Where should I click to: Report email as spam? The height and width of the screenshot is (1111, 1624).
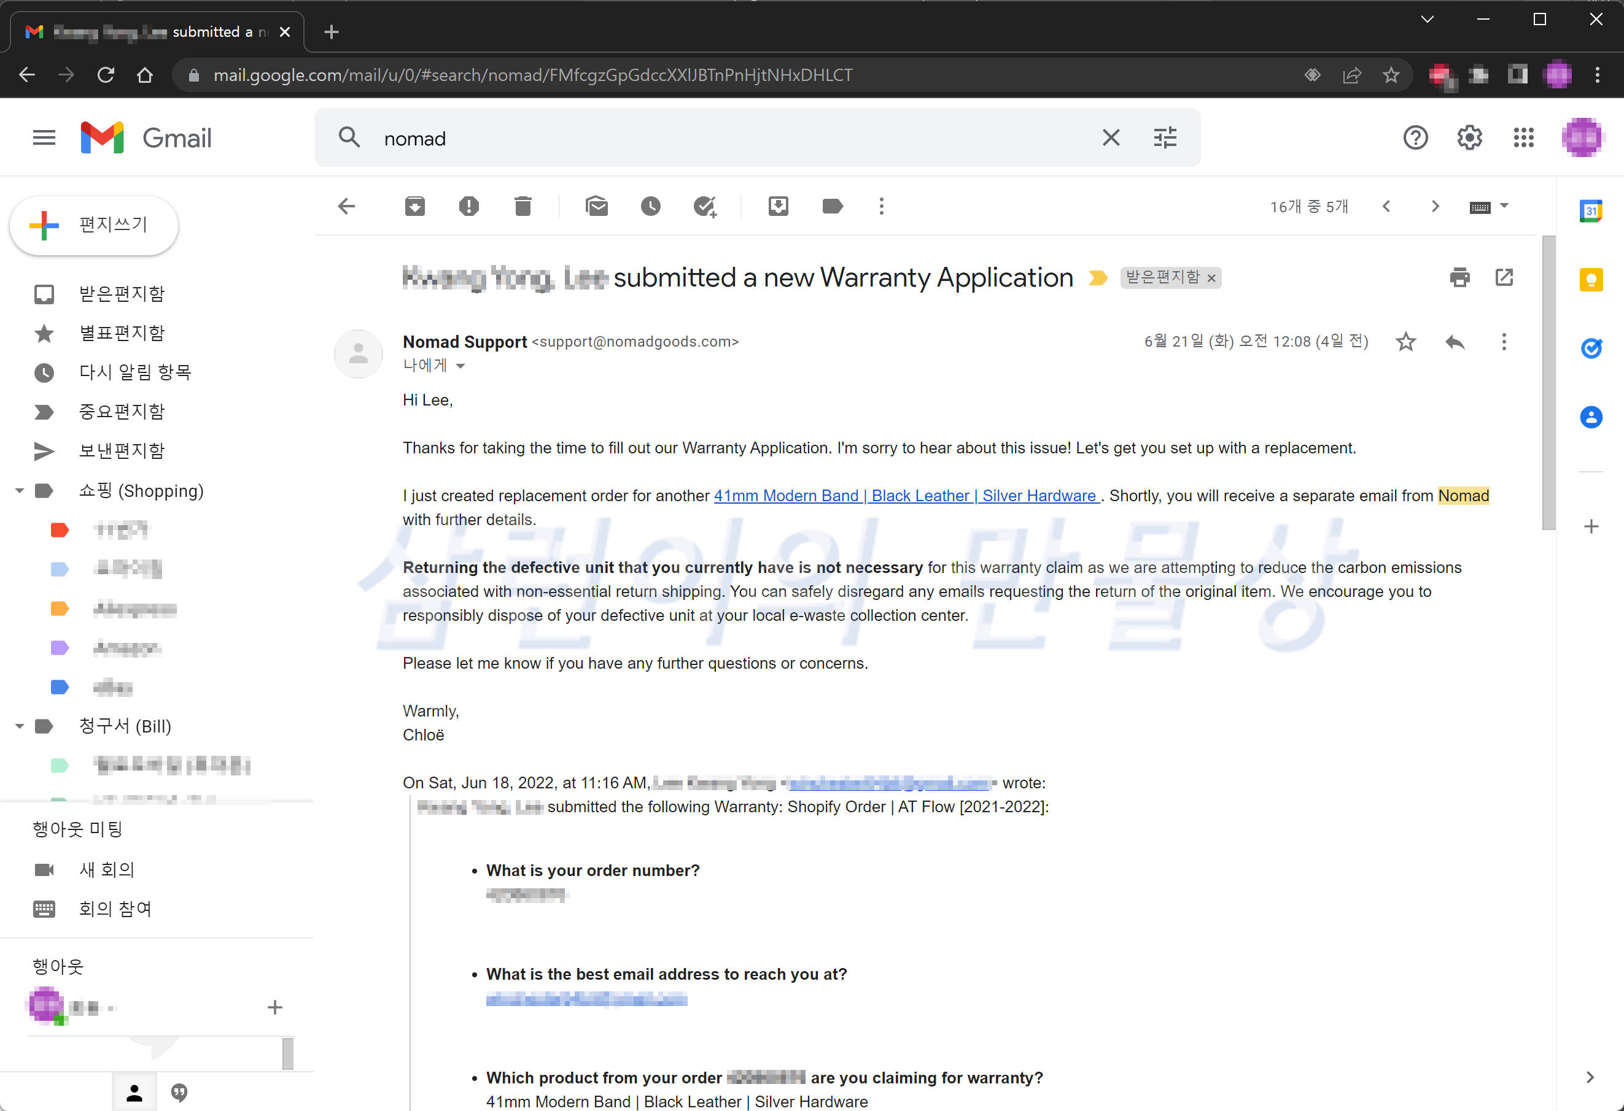point(468,206)
